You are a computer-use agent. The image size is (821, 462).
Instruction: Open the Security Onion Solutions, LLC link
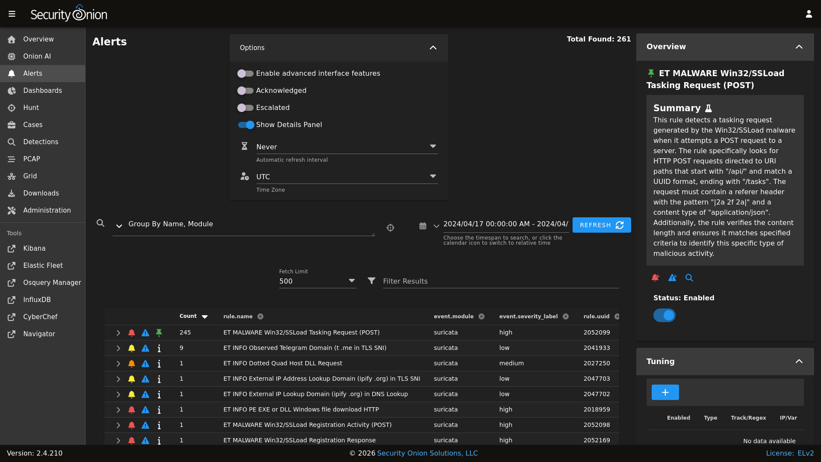427,453
